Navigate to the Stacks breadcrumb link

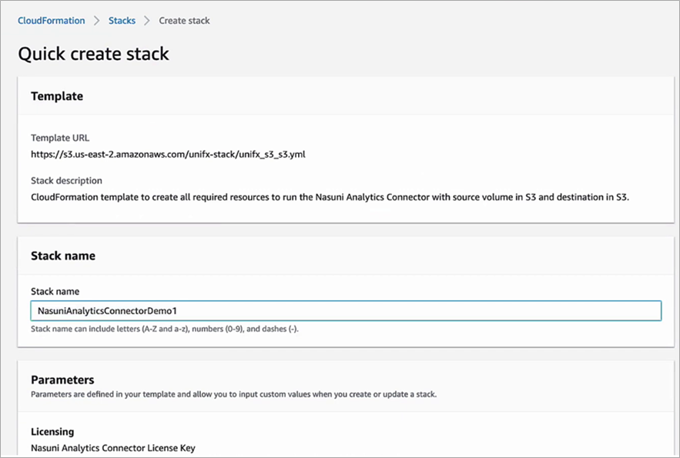(122, 21)
